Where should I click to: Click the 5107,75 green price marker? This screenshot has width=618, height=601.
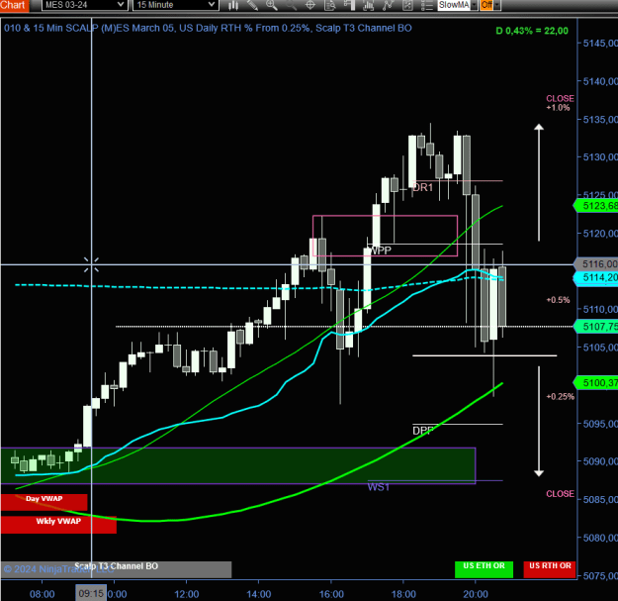[x=596, y=327]
